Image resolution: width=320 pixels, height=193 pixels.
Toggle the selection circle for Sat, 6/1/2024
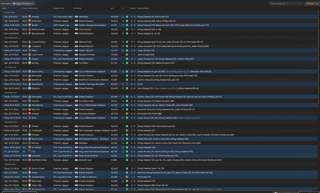(x=3, y=173)
